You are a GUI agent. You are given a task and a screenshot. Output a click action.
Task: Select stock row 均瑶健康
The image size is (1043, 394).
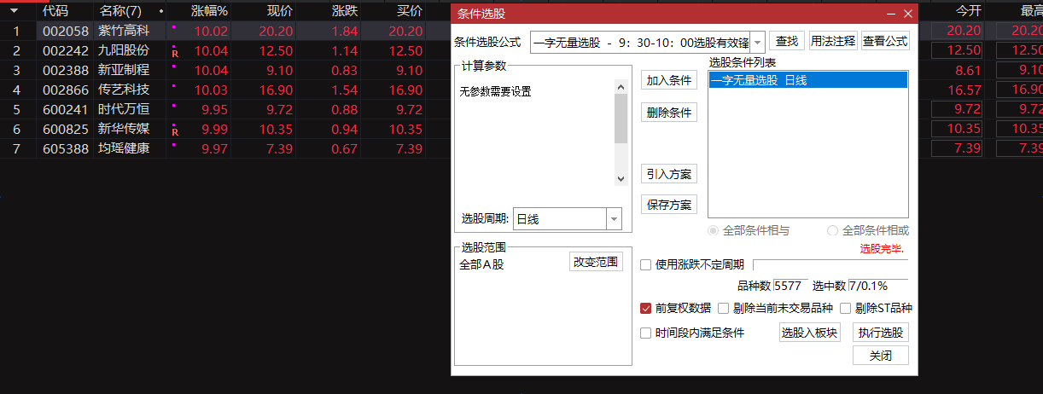225,148
